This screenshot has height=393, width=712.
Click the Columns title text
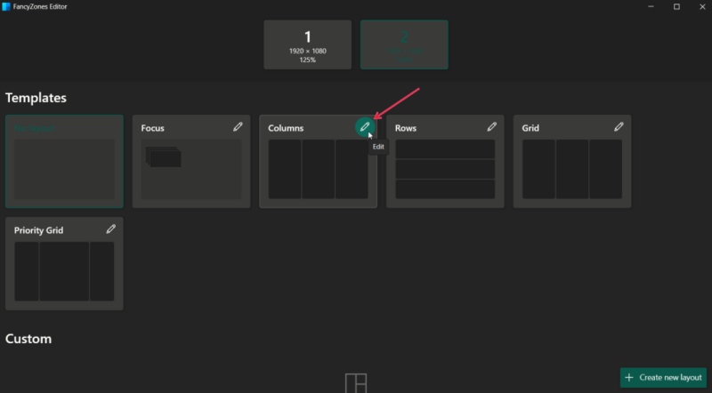(x=286, y=128)
